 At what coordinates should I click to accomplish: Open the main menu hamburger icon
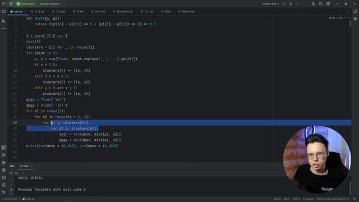coord(11,4)
